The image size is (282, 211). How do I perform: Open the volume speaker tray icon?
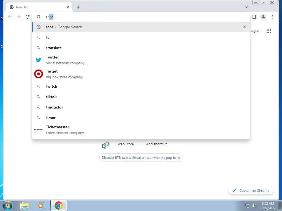[x=254, y=206]
